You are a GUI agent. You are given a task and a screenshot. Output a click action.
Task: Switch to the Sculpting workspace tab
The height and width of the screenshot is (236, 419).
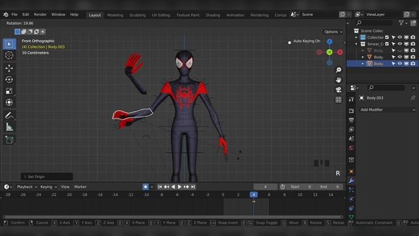point(137,15)
